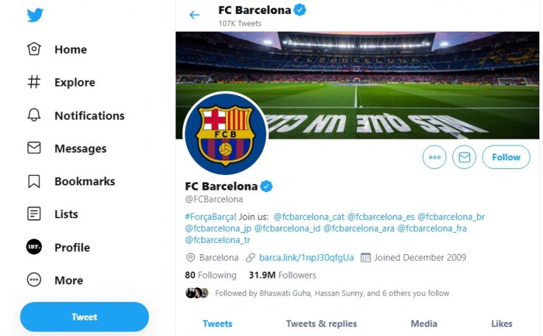Expand the More menu in sidebar
543x336 pixels.
[34, 280]
